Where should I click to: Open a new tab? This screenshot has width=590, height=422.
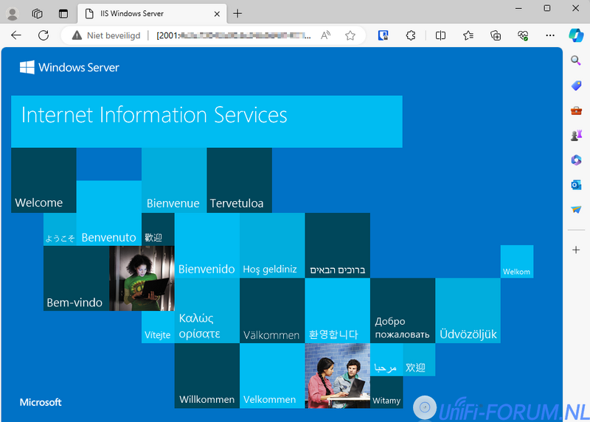click(237, 13)
